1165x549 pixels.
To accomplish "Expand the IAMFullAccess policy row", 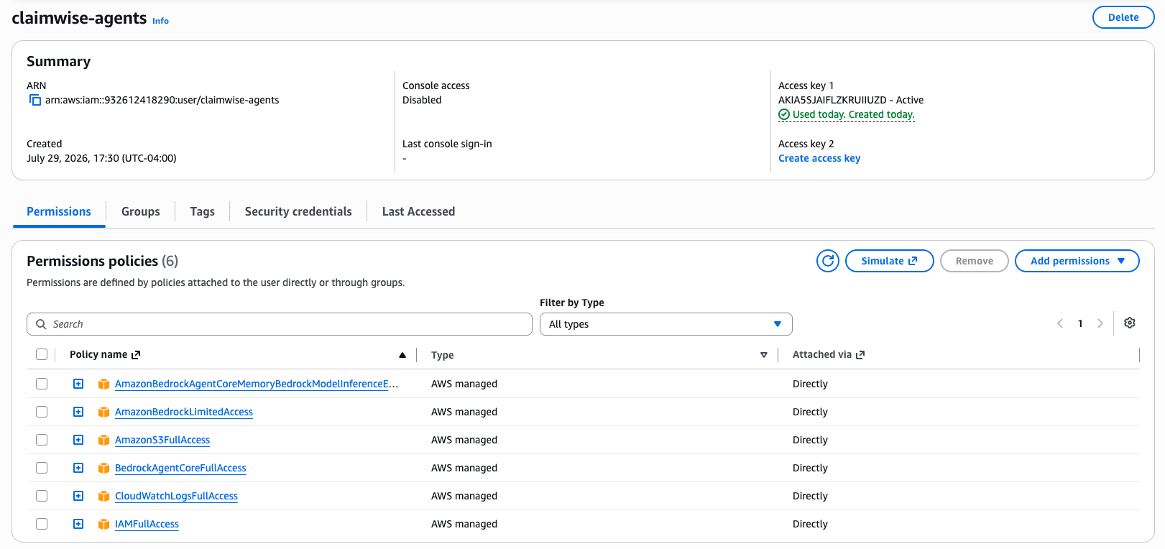I will coord(78,524).
